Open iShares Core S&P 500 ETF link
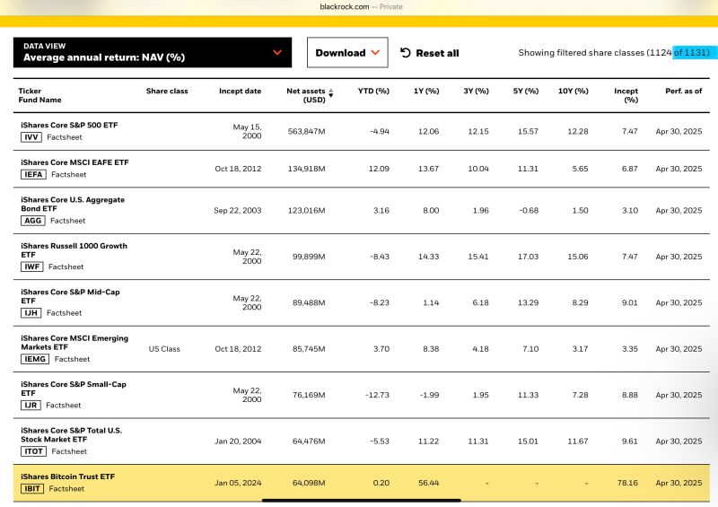Viewport: 718px width, 507px height. pyautogui.click(x=67, y=125)
